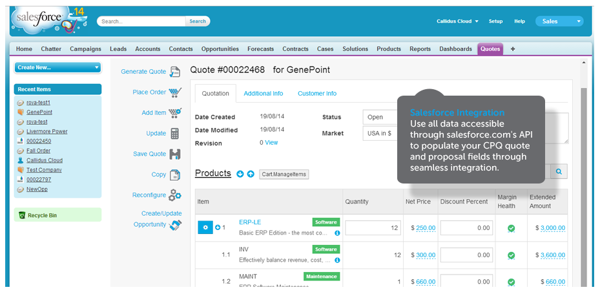Collapse the ERP-LE item row arrow
The width and height of the screenshot is (600, 294).
(x=218, y=227)
